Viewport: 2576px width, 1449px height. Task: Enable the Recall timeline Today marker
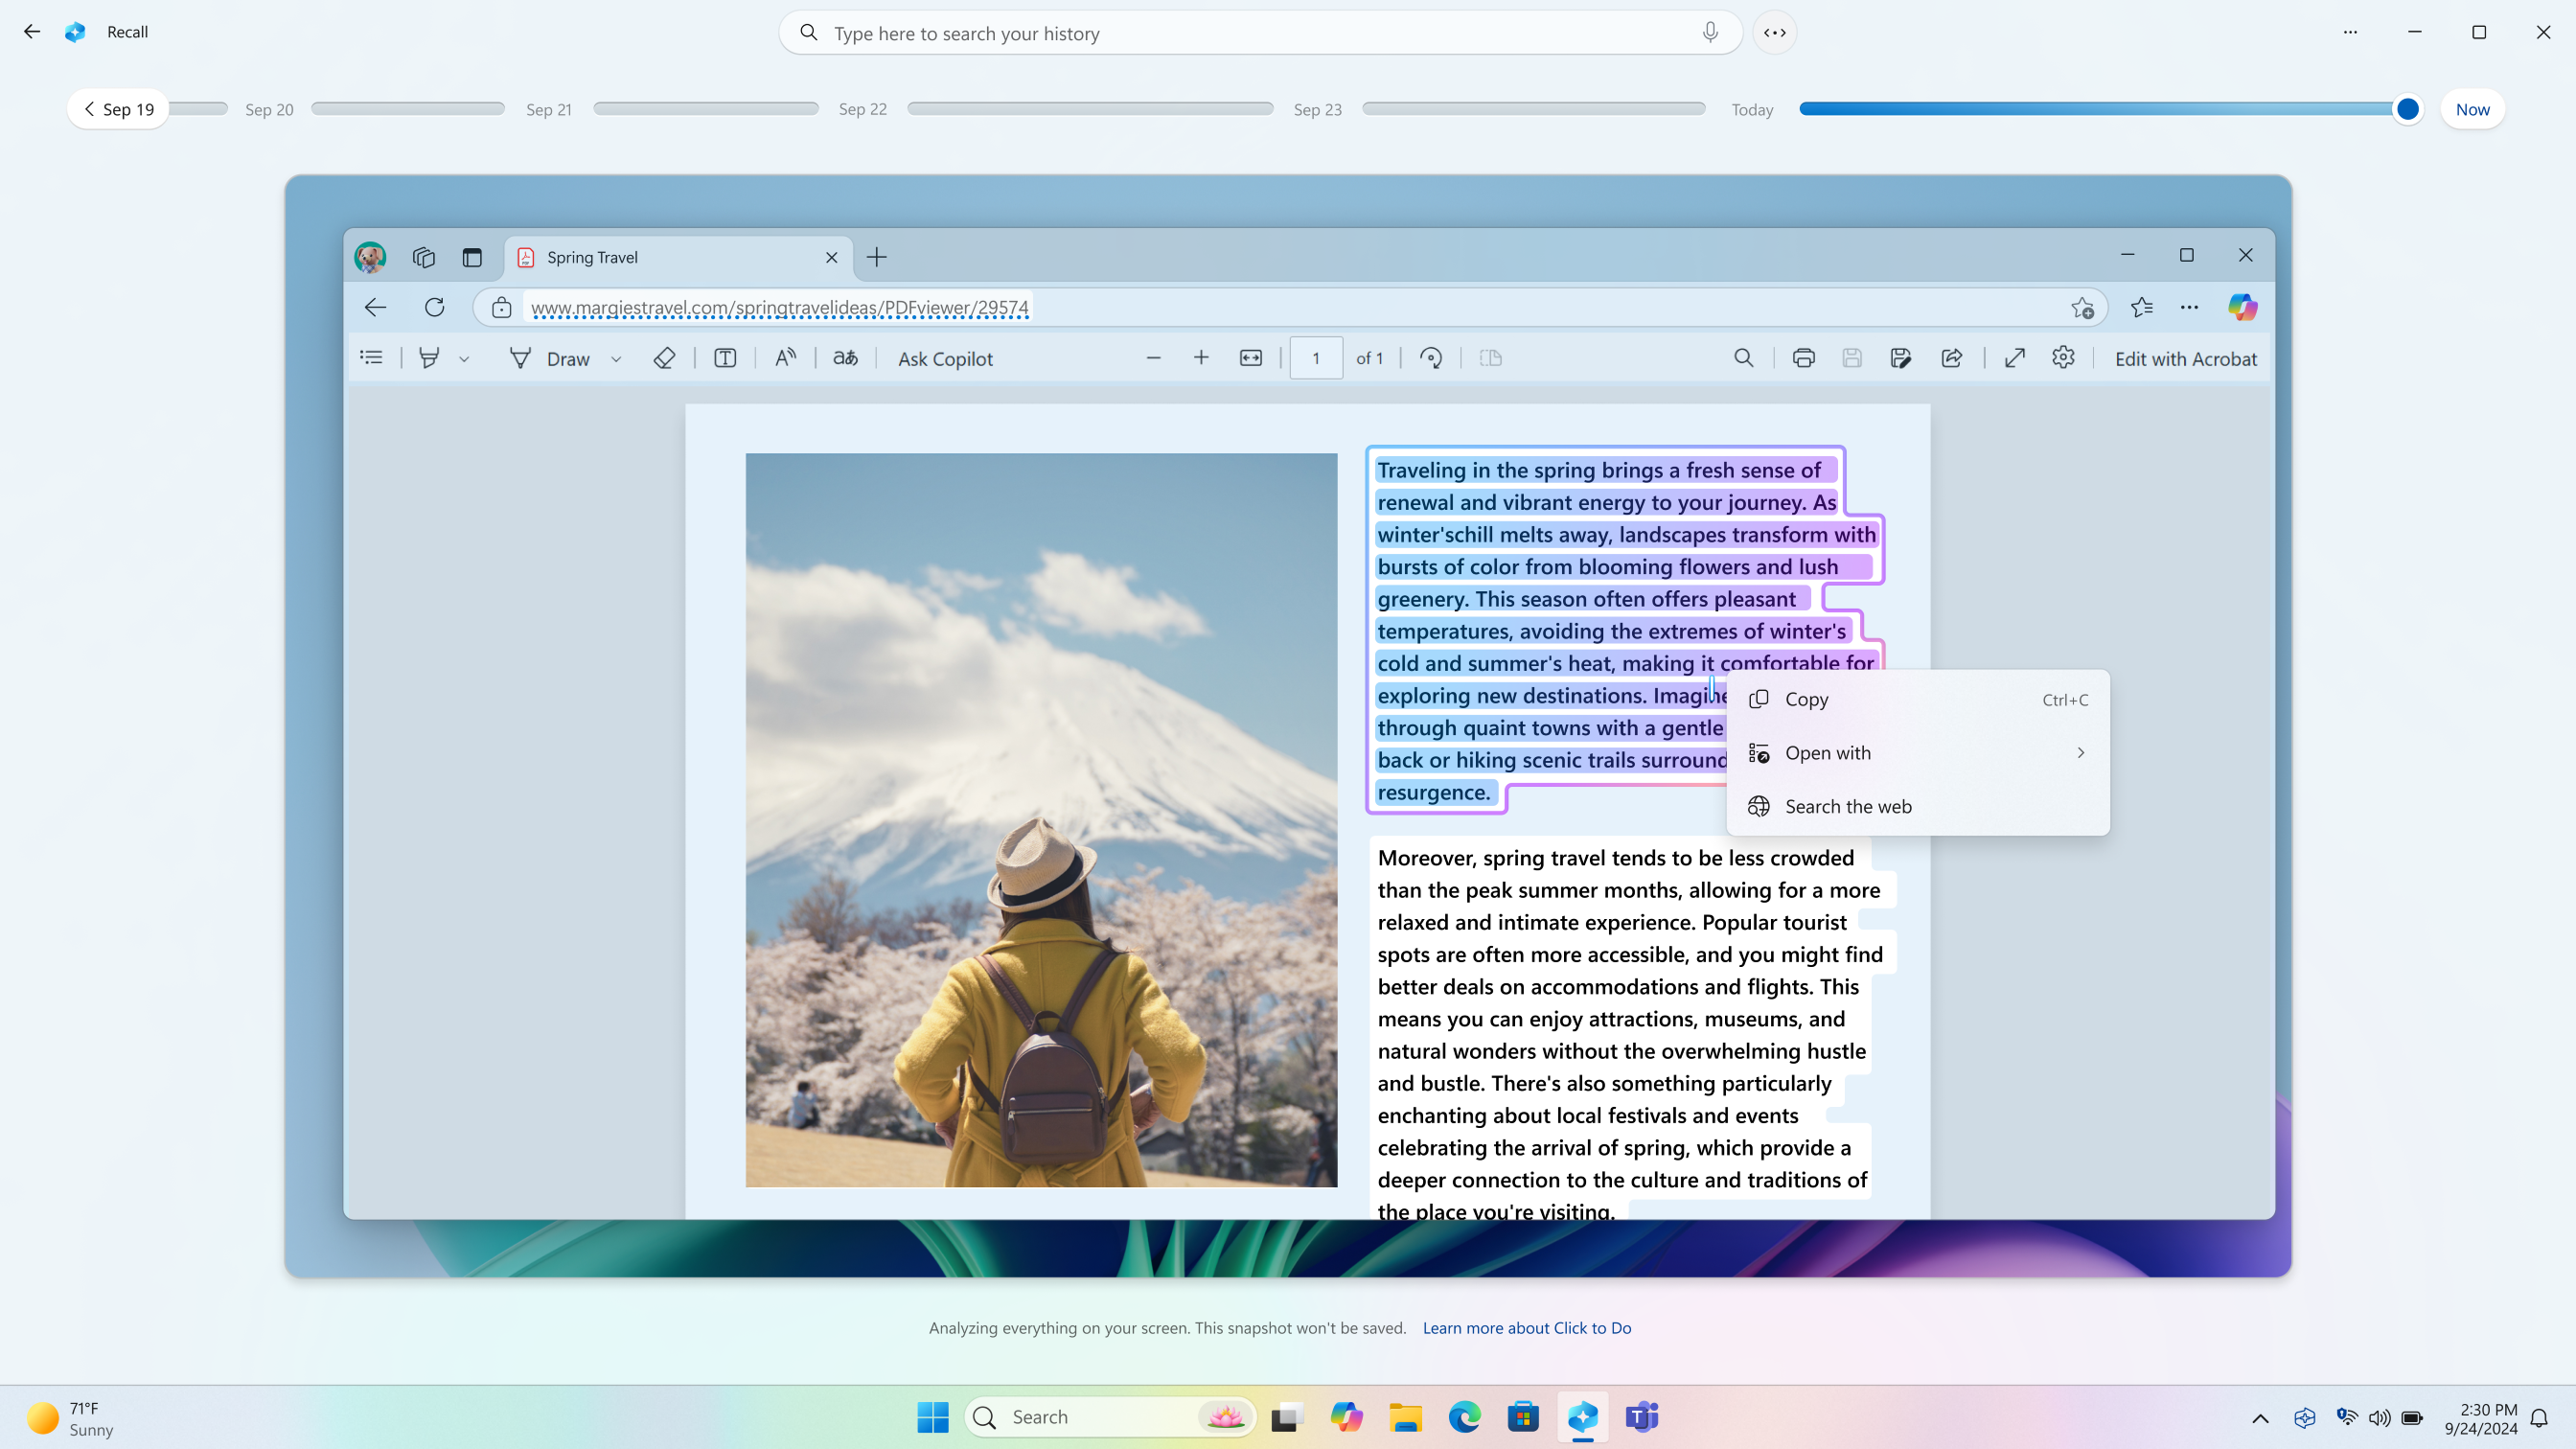tap(1752, 109)
